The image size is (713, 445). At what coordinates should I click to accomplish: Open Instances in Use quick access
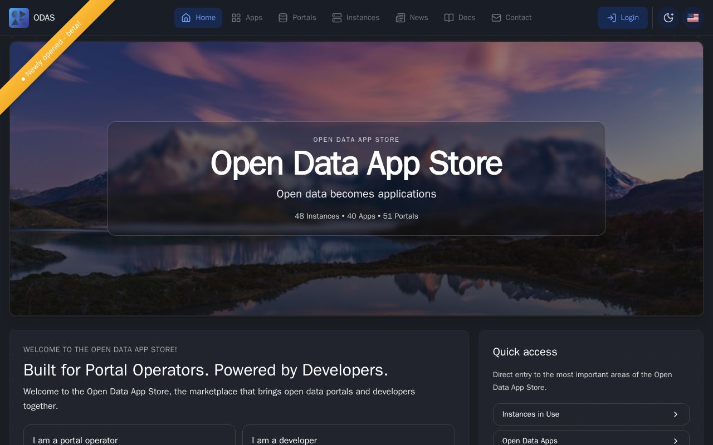click(x=591, y=414)
